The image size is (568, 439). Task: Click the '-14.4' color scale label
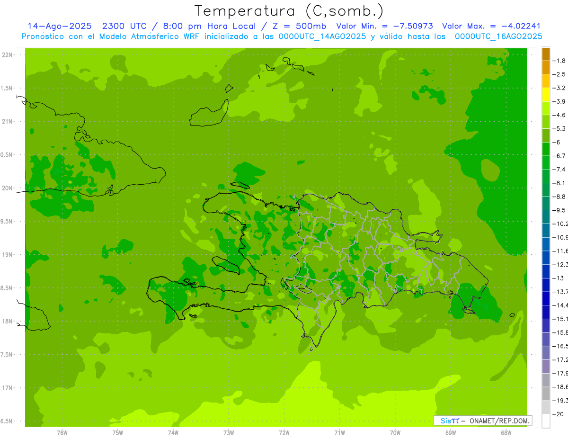pos(560,305)
